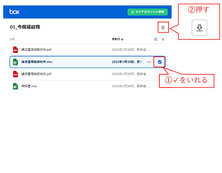Click the 名前 column header
Screen dimensions: 222x173
12,39
